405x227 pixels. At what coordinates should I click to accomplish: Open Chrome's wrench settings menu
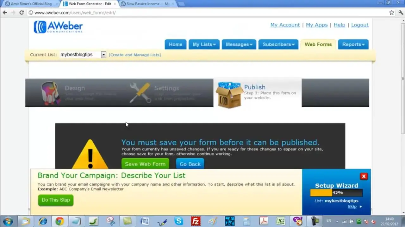[401, 13]
